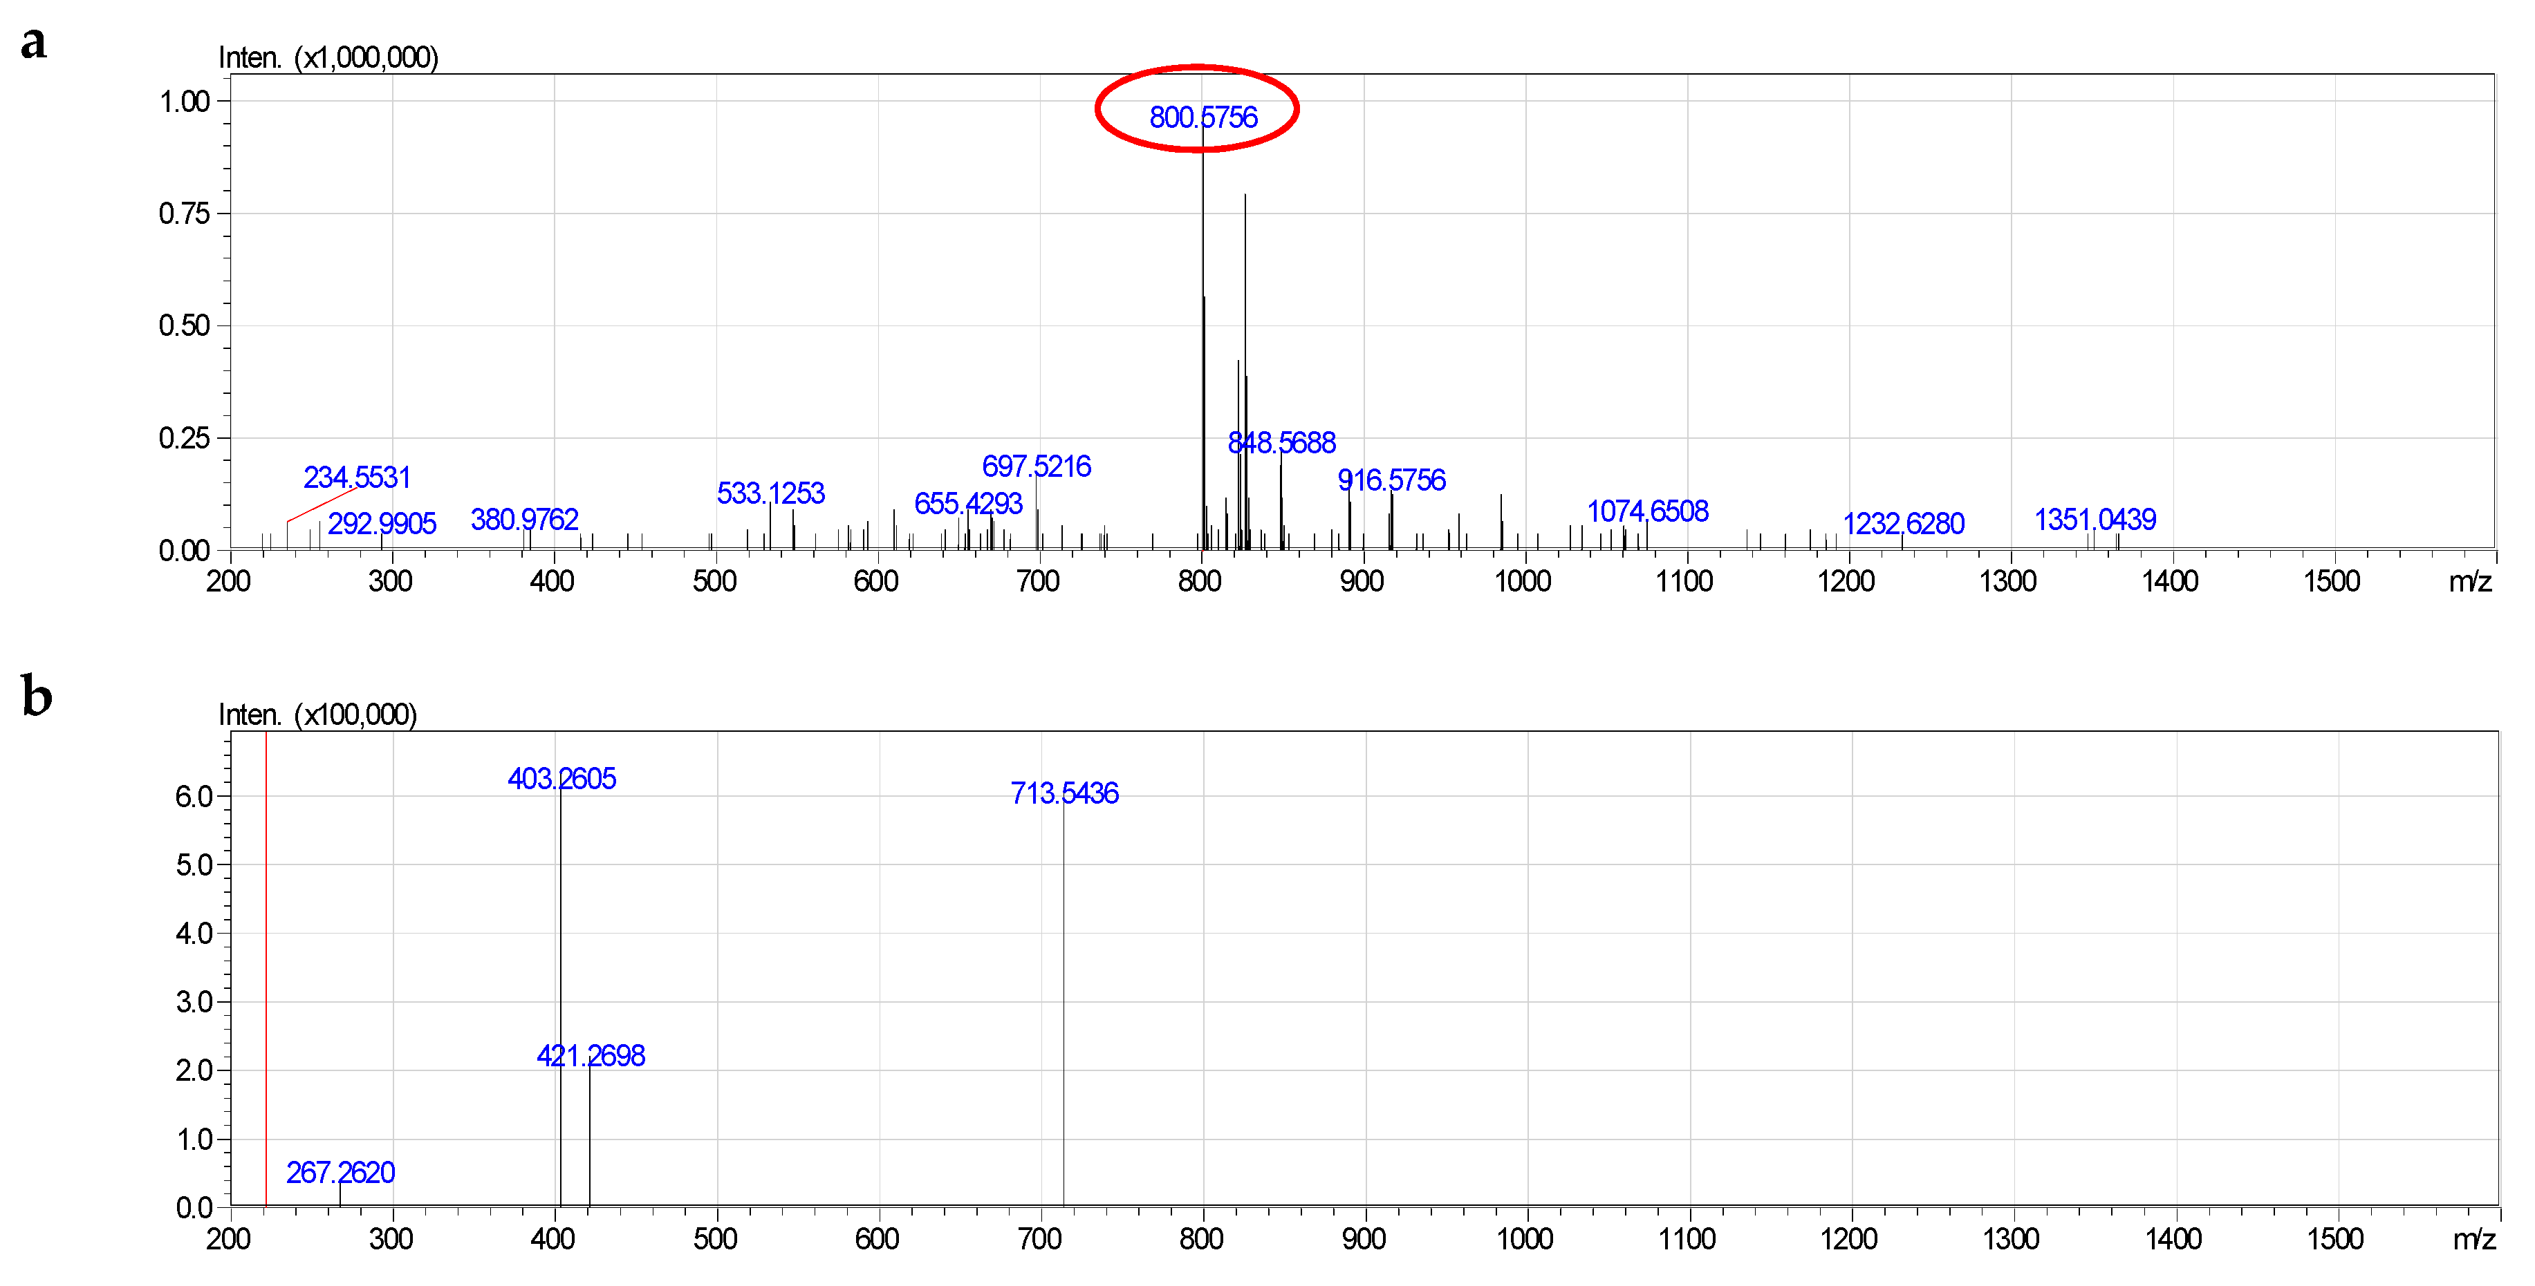Select the 697.5216 annotation
2535x1286 pixels.
[1037, 467]
